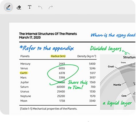Activate the Text tool
Viewport: 136px width, 122px height.
(30, 7)
